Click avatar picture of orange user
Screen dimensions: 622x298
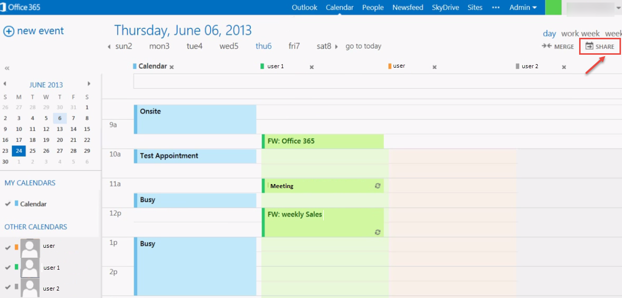[x=30, y=247]
